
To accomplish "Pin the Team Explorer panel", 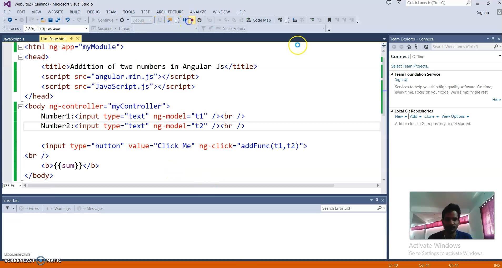I will (493, 39).
